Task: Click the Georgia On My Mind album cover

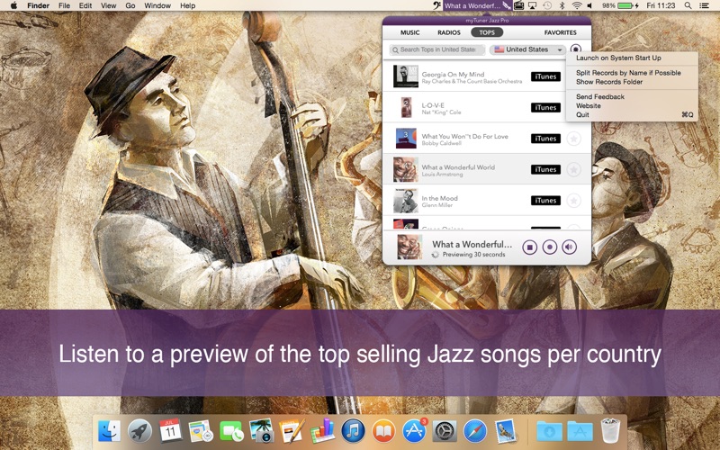Action: point(406,76)
